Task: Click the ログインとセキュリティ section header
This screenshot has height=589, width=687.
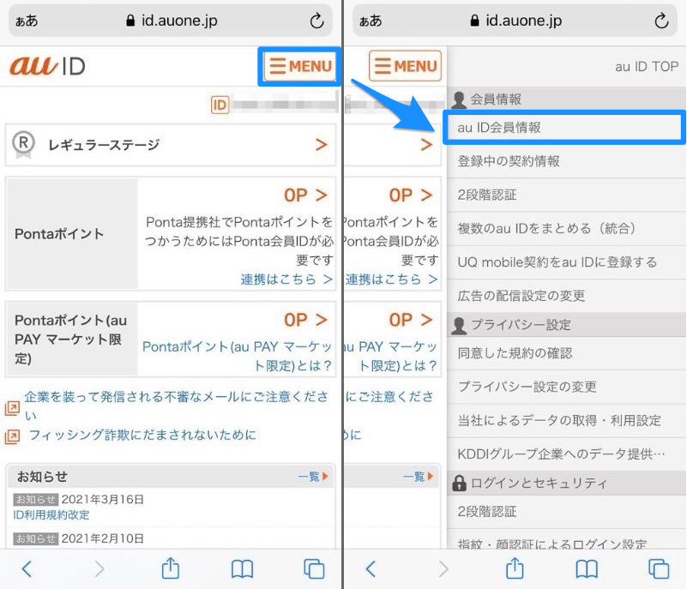Action: tap(567, 483)
